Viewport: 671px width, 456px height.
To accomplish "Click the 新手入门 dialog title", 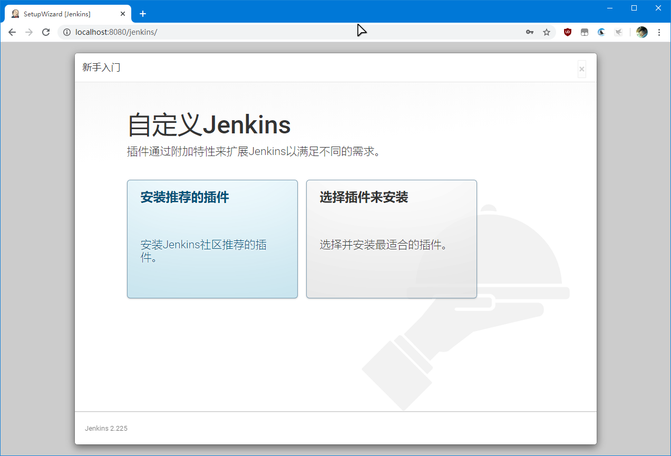I will click(101, 67).
